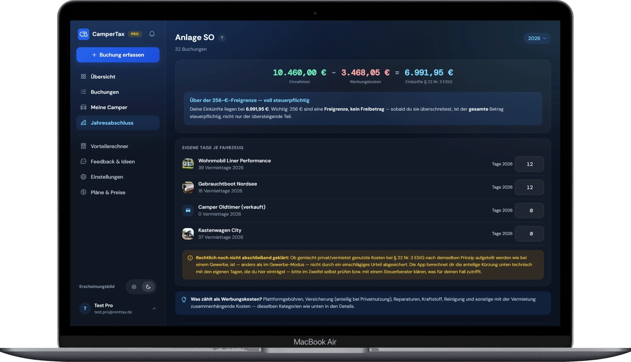Go to Buchungen page
631x362 pixels.
pyautogui.click(x=118, y=92)
